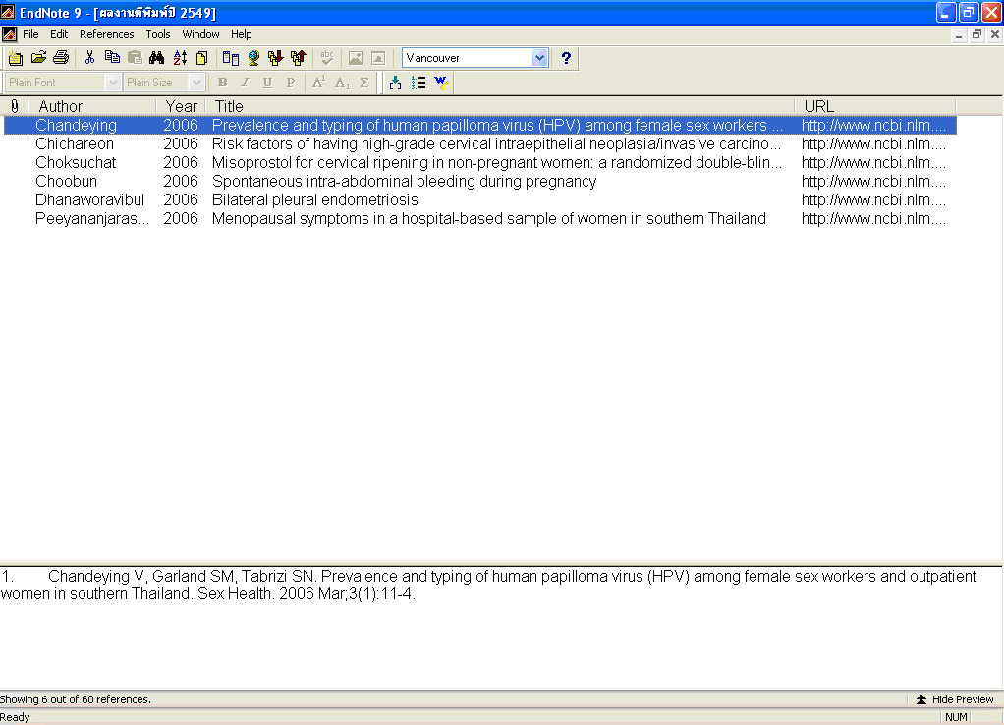The width and height of the screenshot is (1004, 725).
Task: Click the Menopausal symptoms title
Action: coord(488,218)
